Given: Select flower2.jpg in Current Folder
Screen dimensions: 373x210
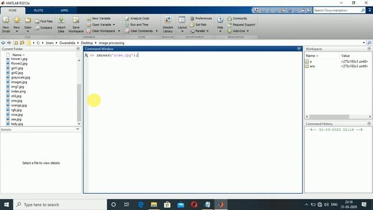Looking at the screenshot, I should [19, 64].
